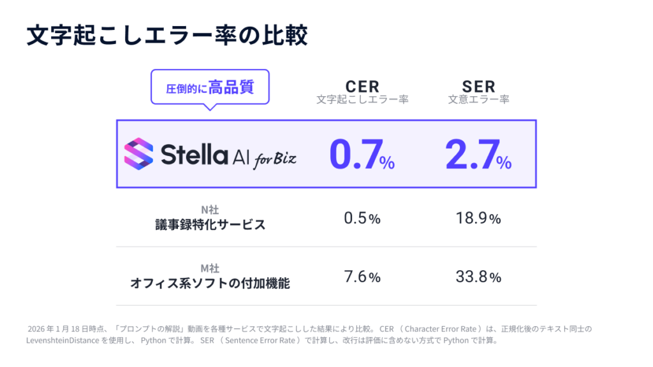Click the CER column header

point(362,86)
